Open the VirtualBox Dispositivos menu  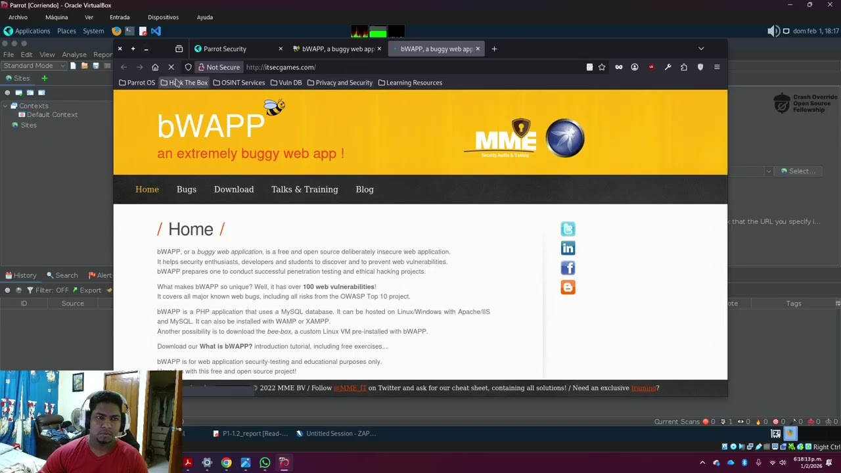pyautogui.click(x=163, y=17)
